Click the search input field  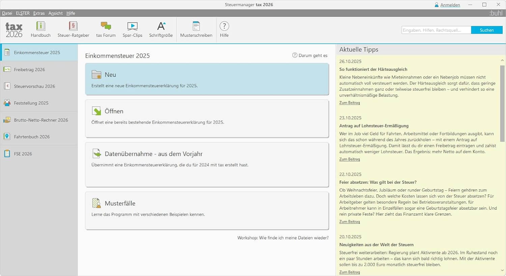tap(436, 30)
